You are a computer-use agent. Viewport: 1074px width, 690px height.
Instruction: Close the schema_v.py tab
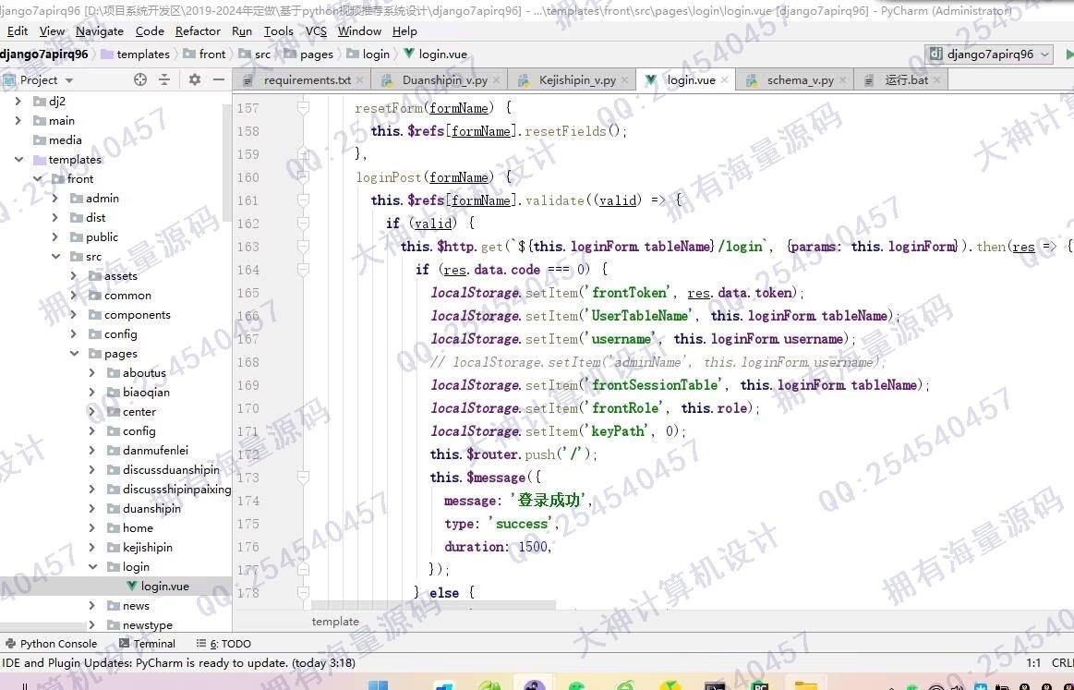pos(842,80)
